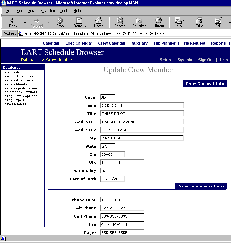Image resolution: width=231 pixels, height=243 pixels.
Task: Click the Fax field with 444-444-4444
Action: [122, 224]
